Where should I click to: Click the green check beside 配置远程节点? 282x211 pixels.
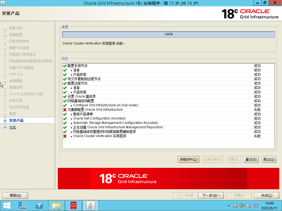click(x=65, y=84)
